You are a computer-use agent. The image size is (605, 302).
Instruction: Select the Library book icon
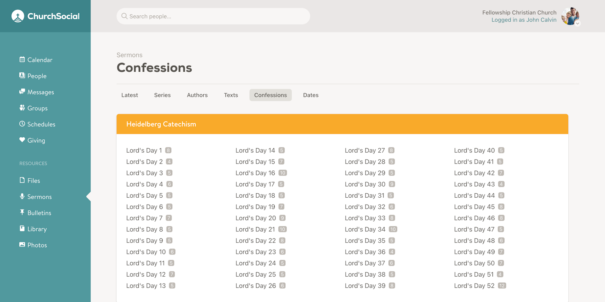(21, 229)
